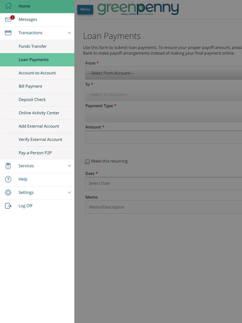The image size is (242, 323).
Task: Go to Home in the sidebar
Action: pos(37,6)
